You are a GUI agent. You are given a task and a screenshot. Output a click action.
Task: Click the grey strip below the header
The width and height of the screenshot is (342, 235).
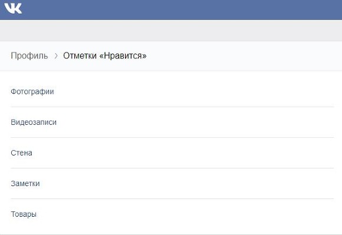coord(171,31)
